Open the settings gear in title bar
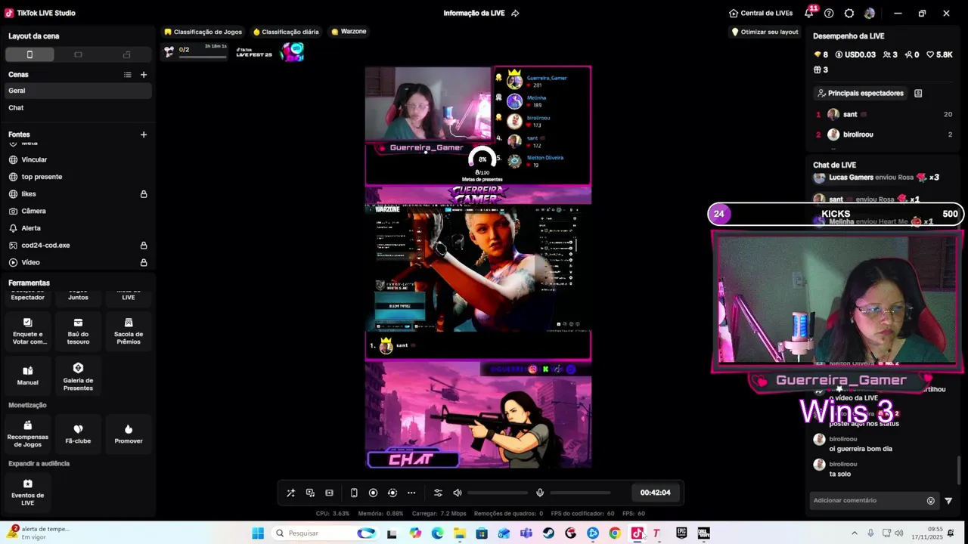This screenshot has width=968, height=544. tap(849, 13)
